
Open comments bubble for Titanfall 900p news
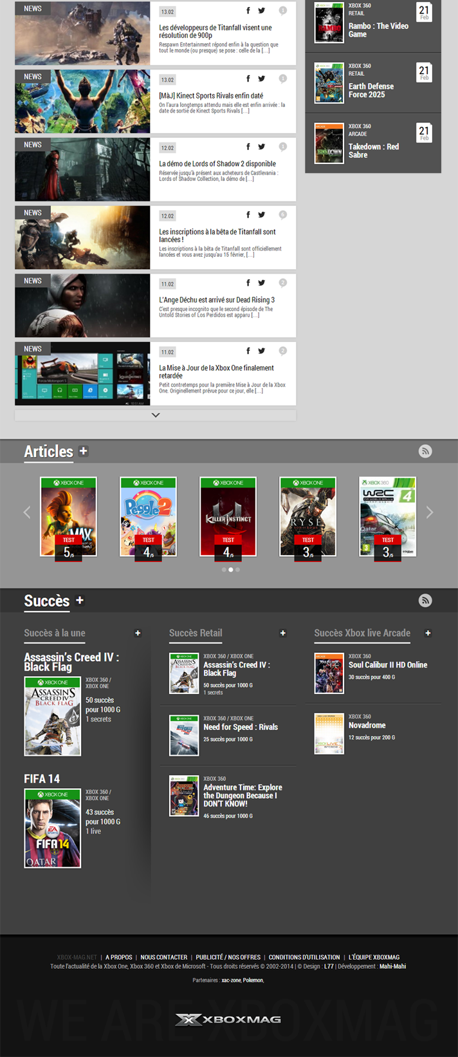tap(282, 11)
